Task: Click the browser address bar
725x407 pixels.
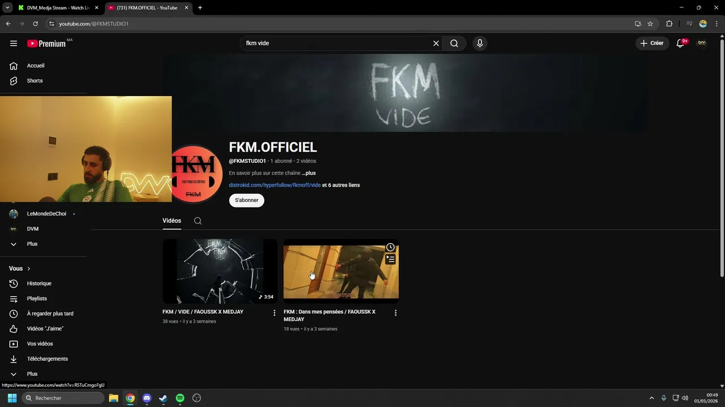Action: coord(340,24)
